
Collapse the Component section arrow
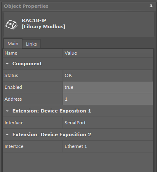(x=7, y=64)
